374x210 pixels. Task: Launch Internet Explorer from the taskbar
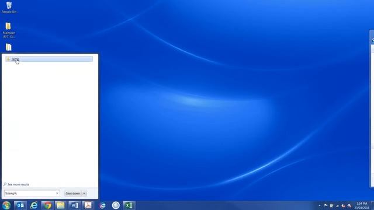pyautogui.click(x=34, y=205)
